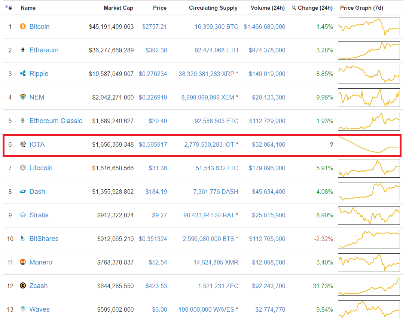The image size is (412, 321).
Task: Open the Ethereum Classic name link
Action: [x=56, y=121]
